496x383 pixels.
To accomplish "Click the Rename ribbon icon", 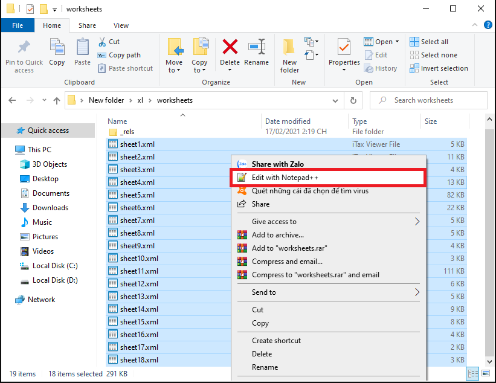I will point(257,47).
